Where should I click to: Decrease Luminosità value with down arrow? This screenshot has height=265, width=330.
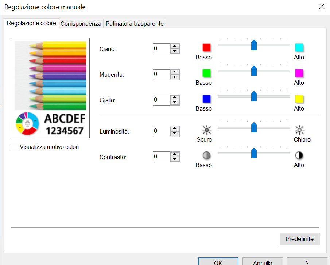coord(174,134)
